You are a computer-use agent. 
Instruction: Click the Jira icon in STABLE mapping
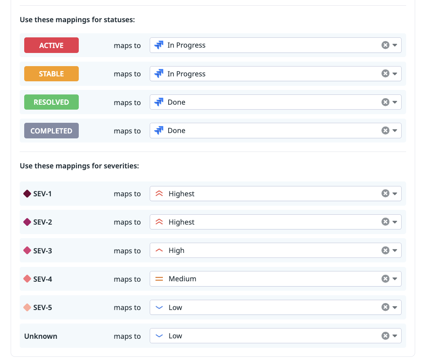coord(159,74)
